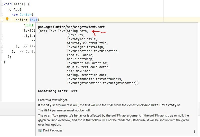Click 'TextDirection? textDirection,' parameter line
Viewport: 200px width, 137px height.
tap(93, 51)
